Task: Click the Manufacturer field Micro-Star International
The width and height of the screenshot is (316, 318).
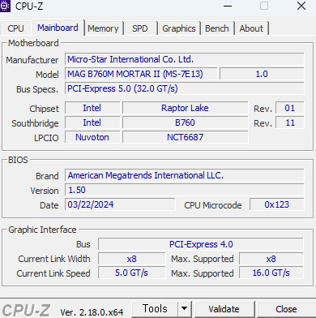Action: click(x=185, y=59)
